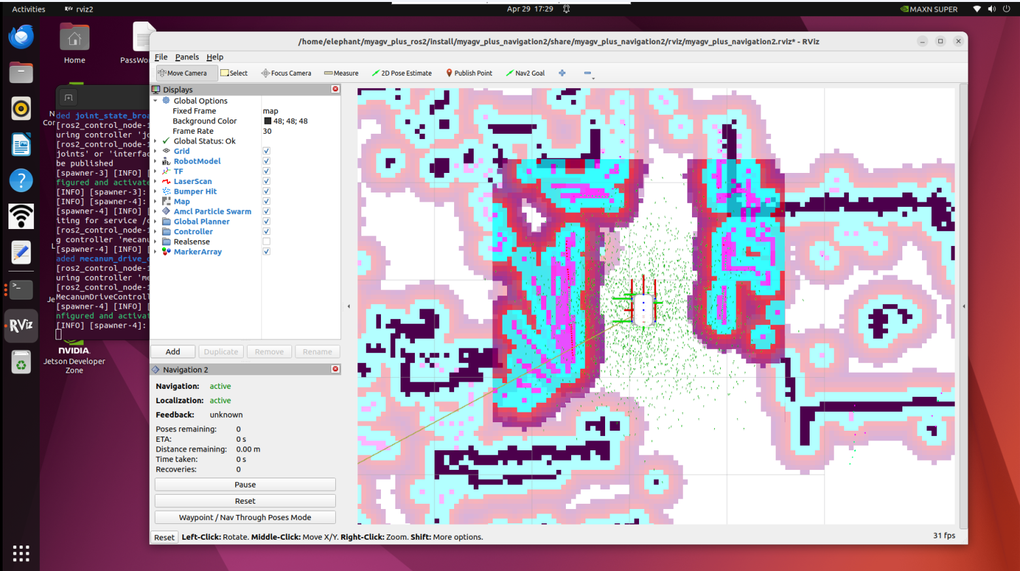The width and height of the screenshot is (1020, 571).
Task: Click the Focus Camera tool
Action: [x=286, y=73]
